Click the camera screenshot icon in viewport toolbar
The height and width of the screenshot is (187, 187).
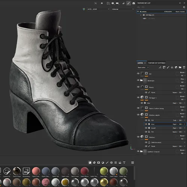[x=134, y=3]
